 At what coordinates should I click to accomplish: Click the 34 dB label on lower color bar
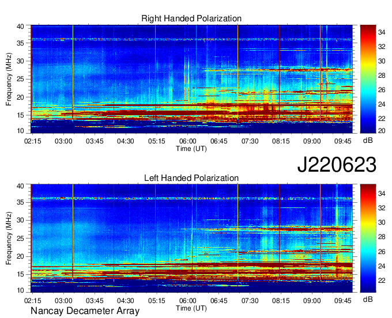click(x=382, y=194)
